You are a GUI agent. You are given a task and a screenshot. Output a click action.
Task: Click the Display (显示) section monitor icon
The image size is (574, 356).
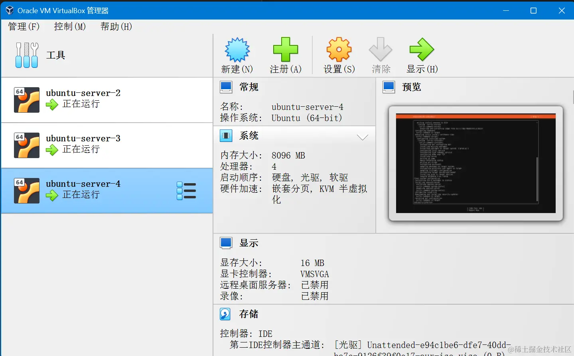click(226, 243)
